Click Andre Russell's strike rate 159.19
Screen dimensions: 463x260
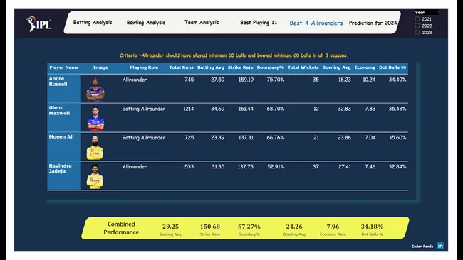pyautogui.click(x=246, y=80)
